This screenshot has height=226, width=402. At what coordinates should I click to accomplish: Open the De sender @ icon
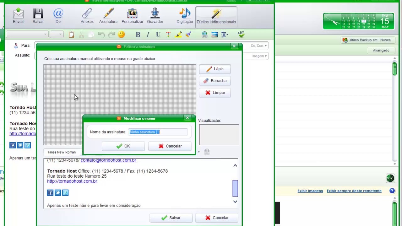[x=58, y=13]
